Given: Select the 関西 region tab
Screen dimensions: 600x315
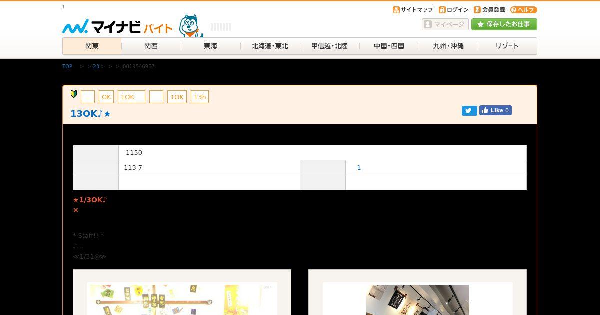Looking at the screenshot, I should (x=151, y=46).
